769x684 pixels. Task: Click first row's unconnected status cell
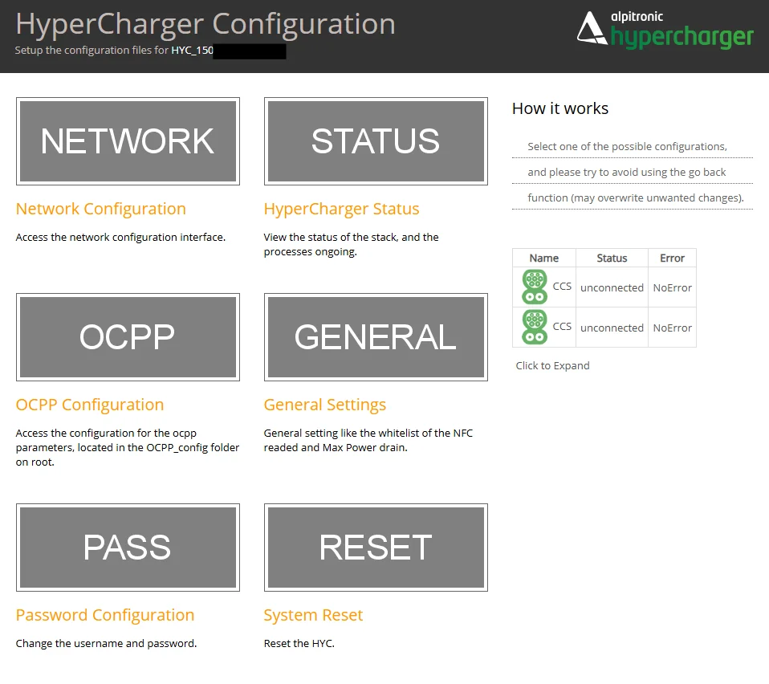[612, 288]
